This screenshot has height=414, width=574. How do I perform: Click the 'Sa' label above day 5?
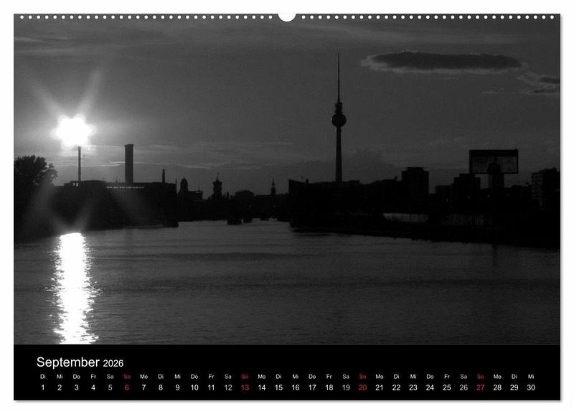coord(110,377)
